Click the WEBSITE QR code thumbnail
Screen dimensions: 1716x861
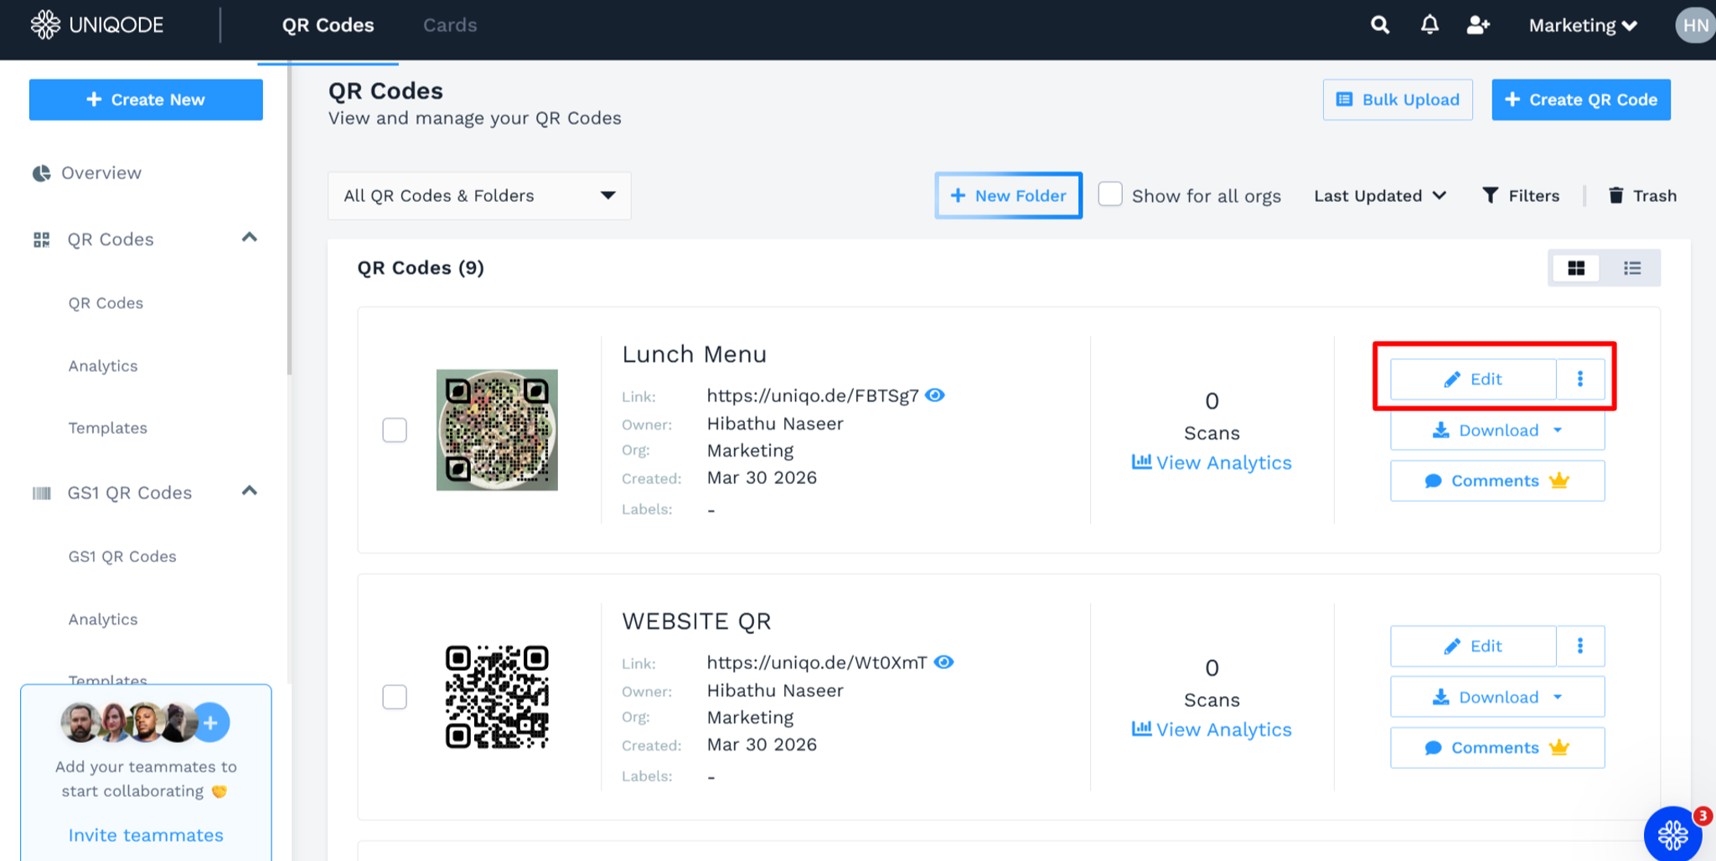point(497,697)
